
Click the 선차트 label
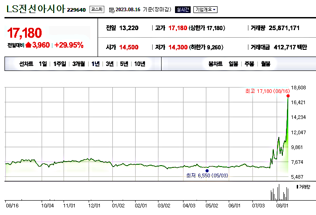(26, 64)
